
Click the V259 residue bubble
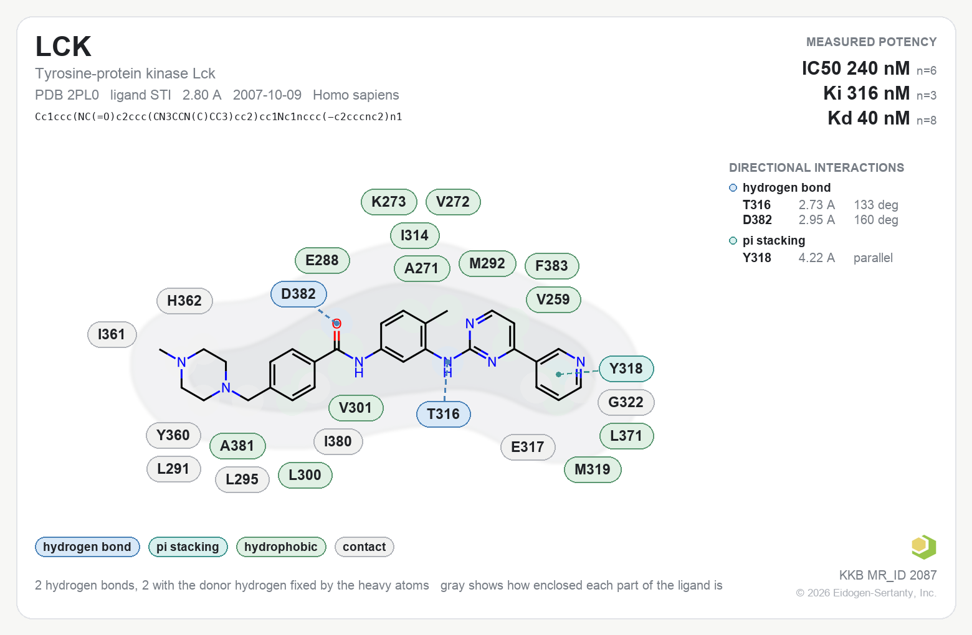553,299
